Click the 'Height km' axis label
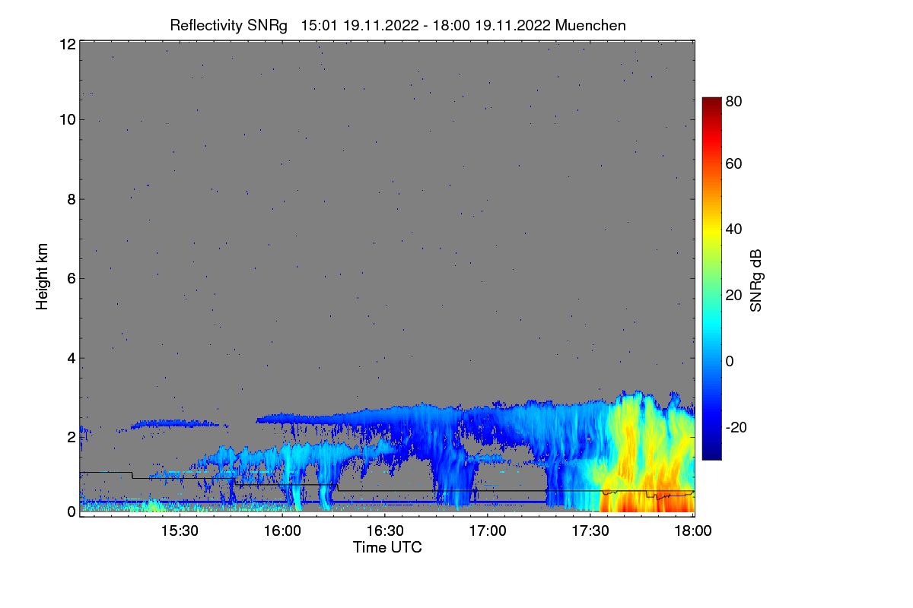Image resolution: width=913 pixels, height=608 pixels. pos(42,277)
